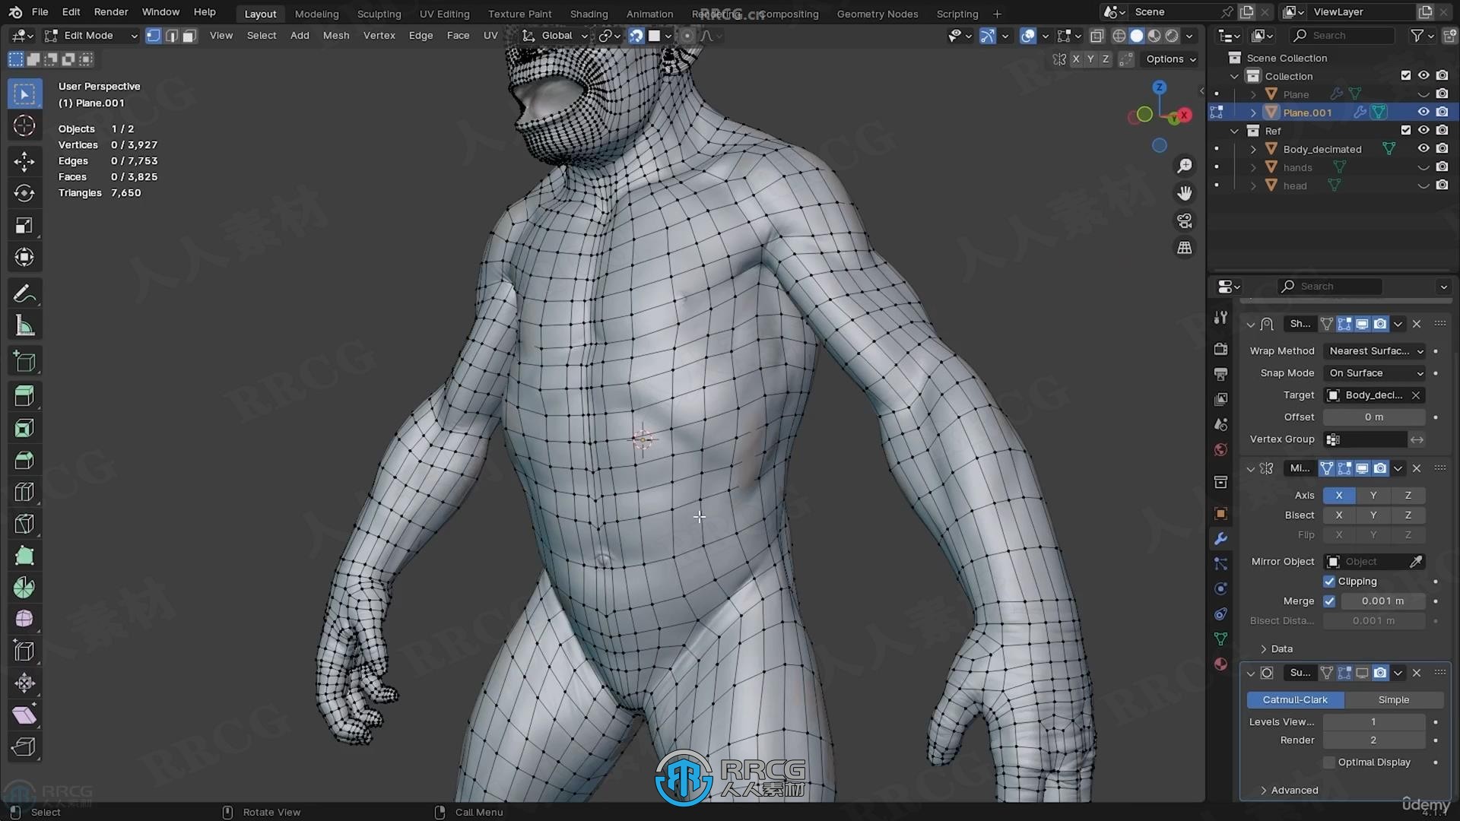Select the Poly Build tool
The height and width of the screenshot is (821, 1460).
(24, 556)
